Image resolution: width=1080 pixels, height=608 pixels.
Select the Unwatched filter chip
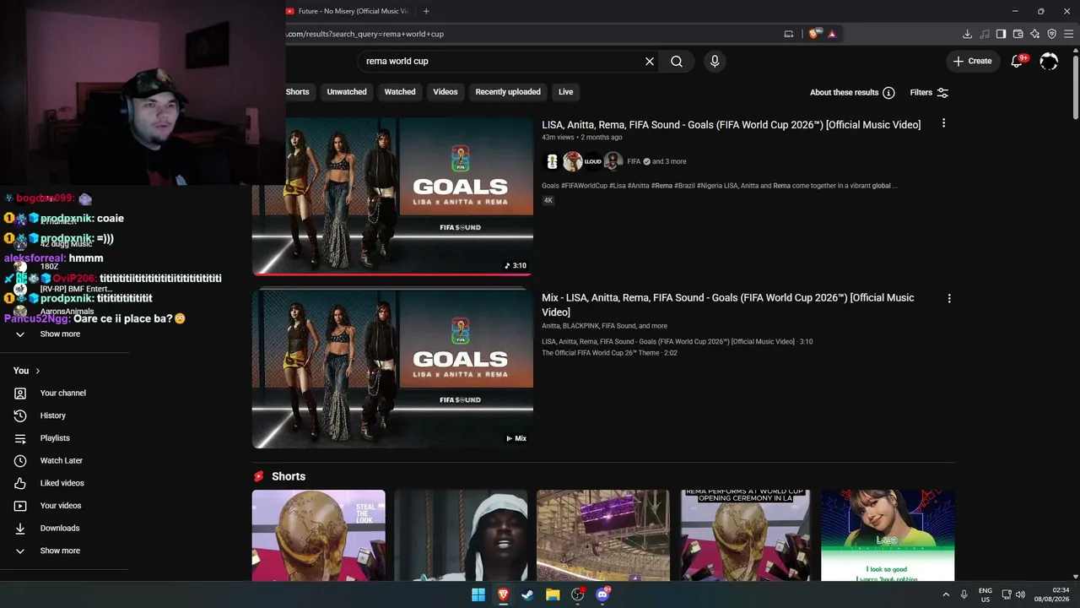point(347,92)
